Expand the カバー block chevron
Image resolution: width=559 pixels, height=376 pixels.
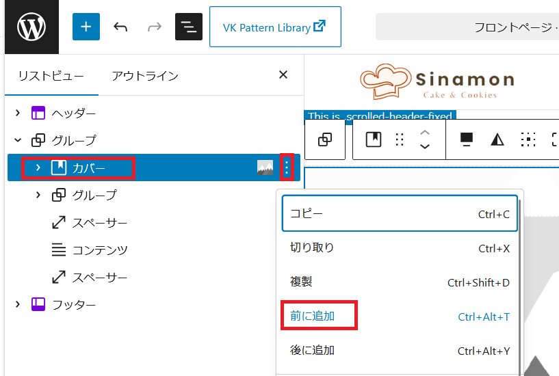(x=38, y=167)
